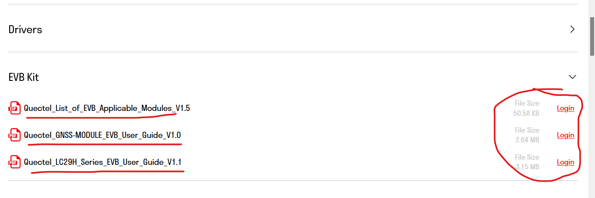Click the 2.64 MB file size value
Screen dimensions: 595x198
coord(527,140)
